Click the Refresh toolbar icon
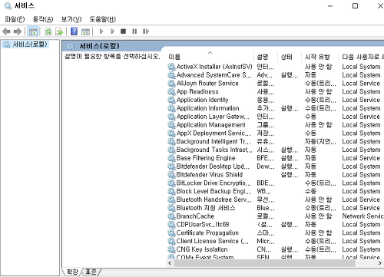The width and height of the screenshot is (384, 277). (48, 31)
